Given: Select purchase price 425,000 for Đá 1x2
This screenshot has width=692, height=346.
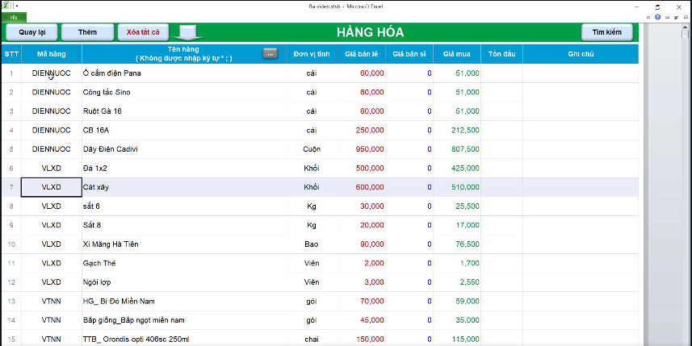Looking at the screenshot, I should tap(457, 168).
